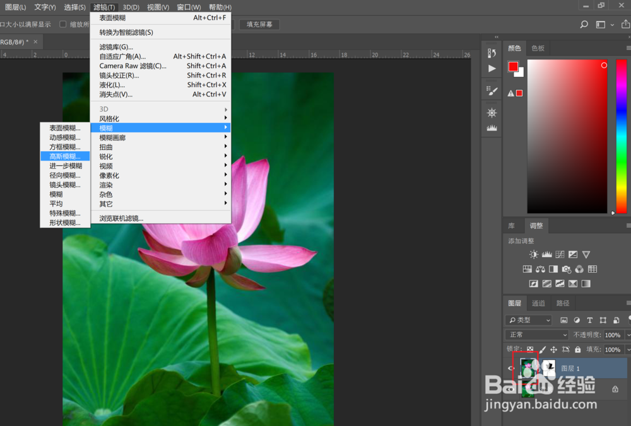This screenshot has height=426, width=631.
Task: Toggle visibility eye of 图层 1
Action: coord(510,368)
